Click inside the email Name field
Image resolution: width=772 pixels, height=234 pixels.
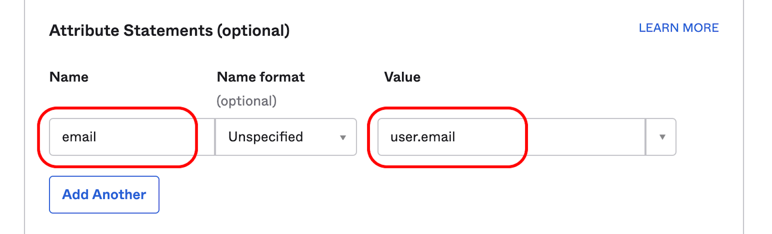(x=121, y=137)
